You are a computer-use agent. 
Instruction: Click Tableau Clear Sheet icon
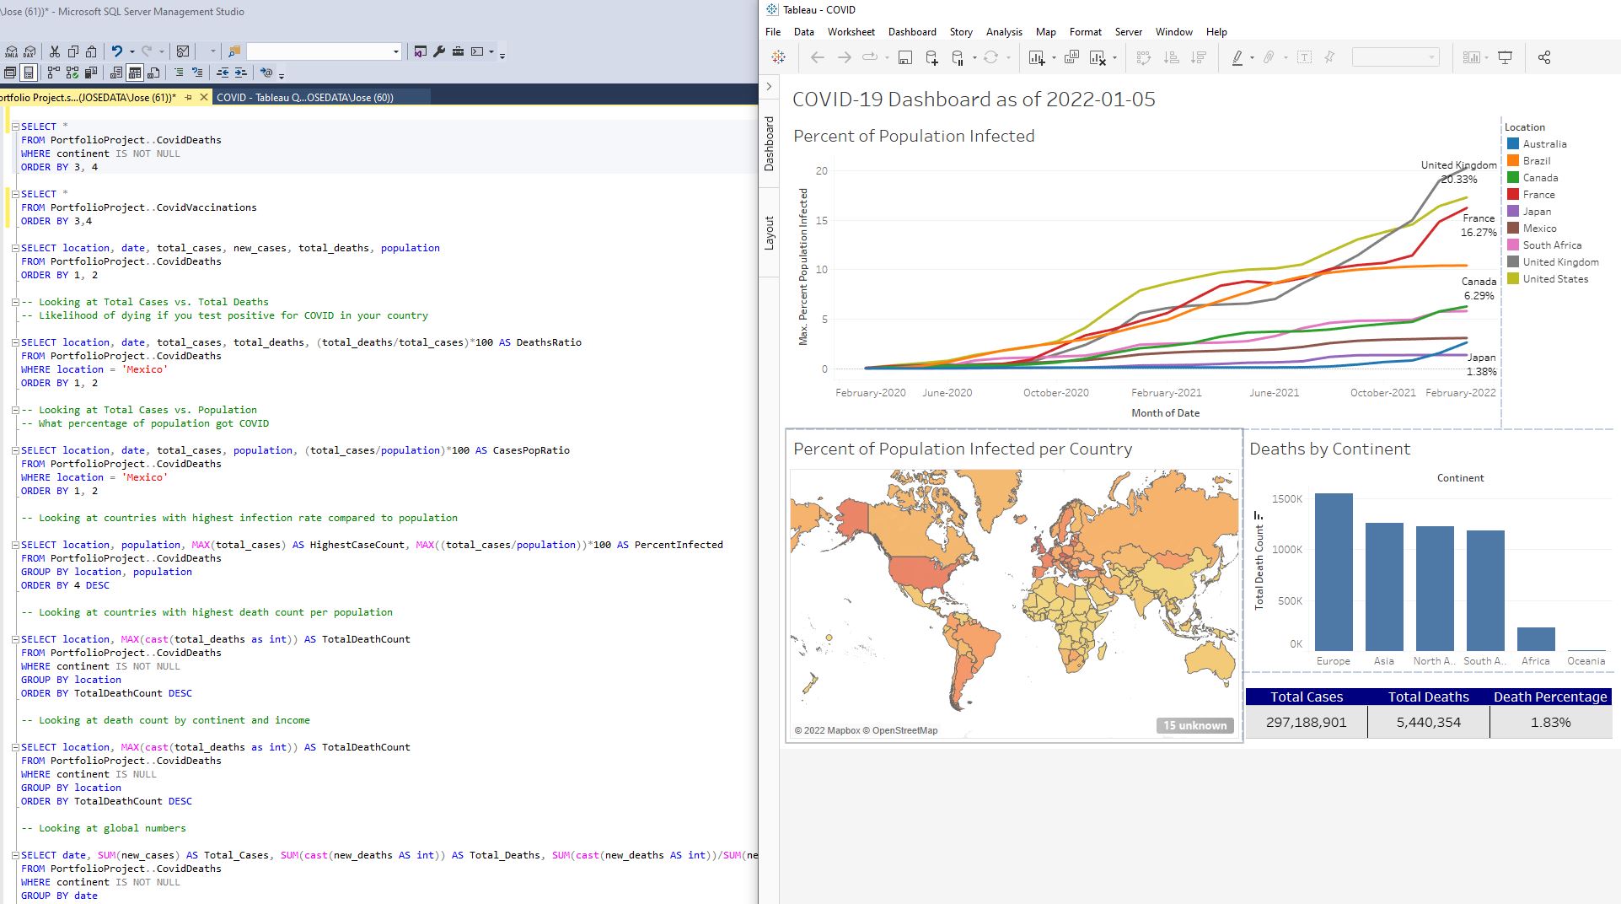(1098, 57)
